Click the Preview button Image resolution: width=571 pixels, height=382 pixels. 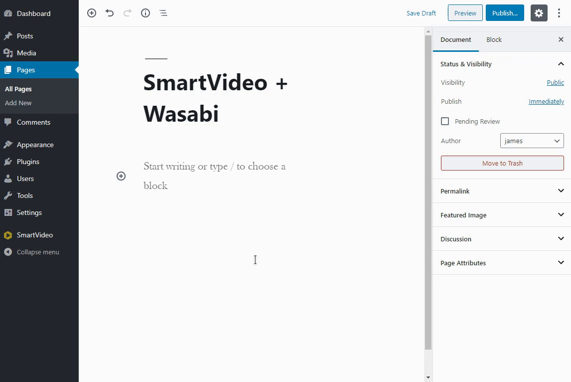[465, 13]
